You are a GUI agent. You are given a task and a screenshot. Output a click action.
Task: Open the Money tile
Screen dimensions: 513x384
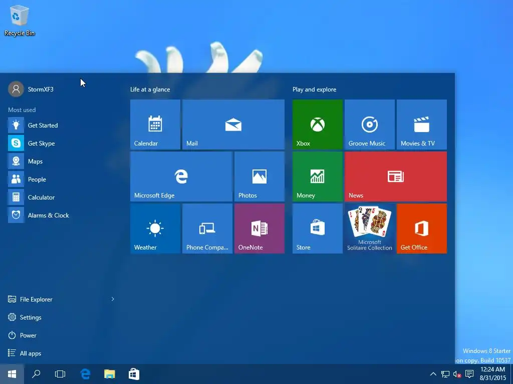pos(317,176)
